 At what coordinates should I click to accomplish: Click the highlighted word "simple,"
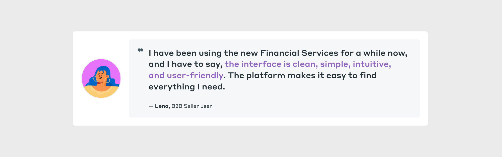click(335, 64)
